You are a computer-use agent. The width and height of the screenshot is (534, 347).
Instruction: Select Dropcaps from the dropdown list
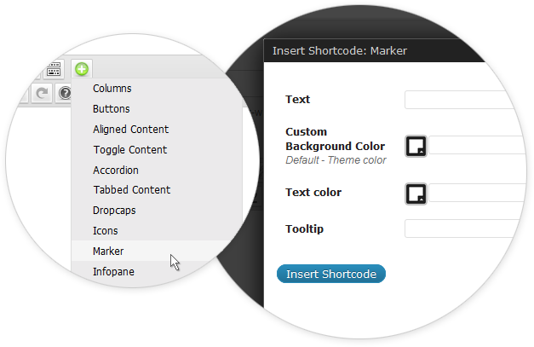click(114, 211)
